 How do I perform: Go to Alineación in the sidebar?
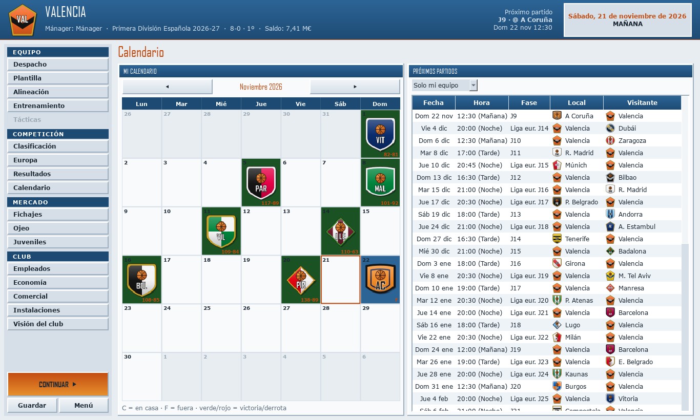(x=57, y=92)
